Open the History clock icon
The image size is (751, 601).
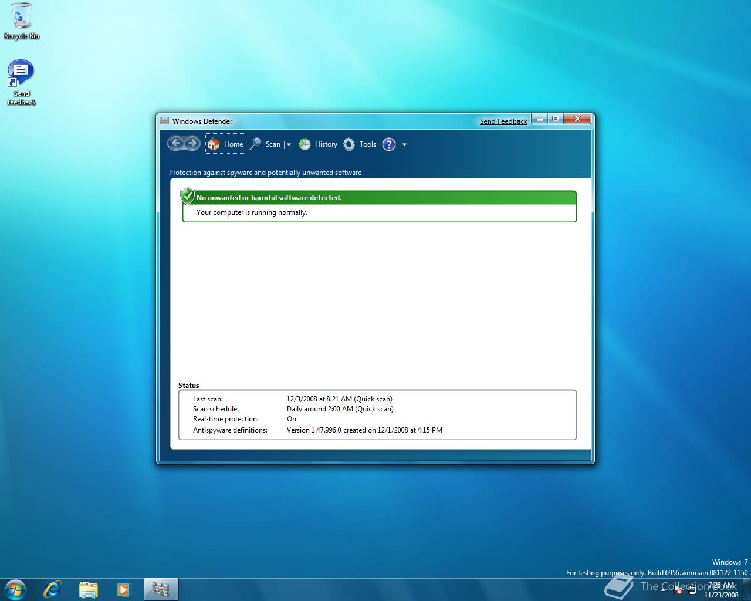[305, 144]
